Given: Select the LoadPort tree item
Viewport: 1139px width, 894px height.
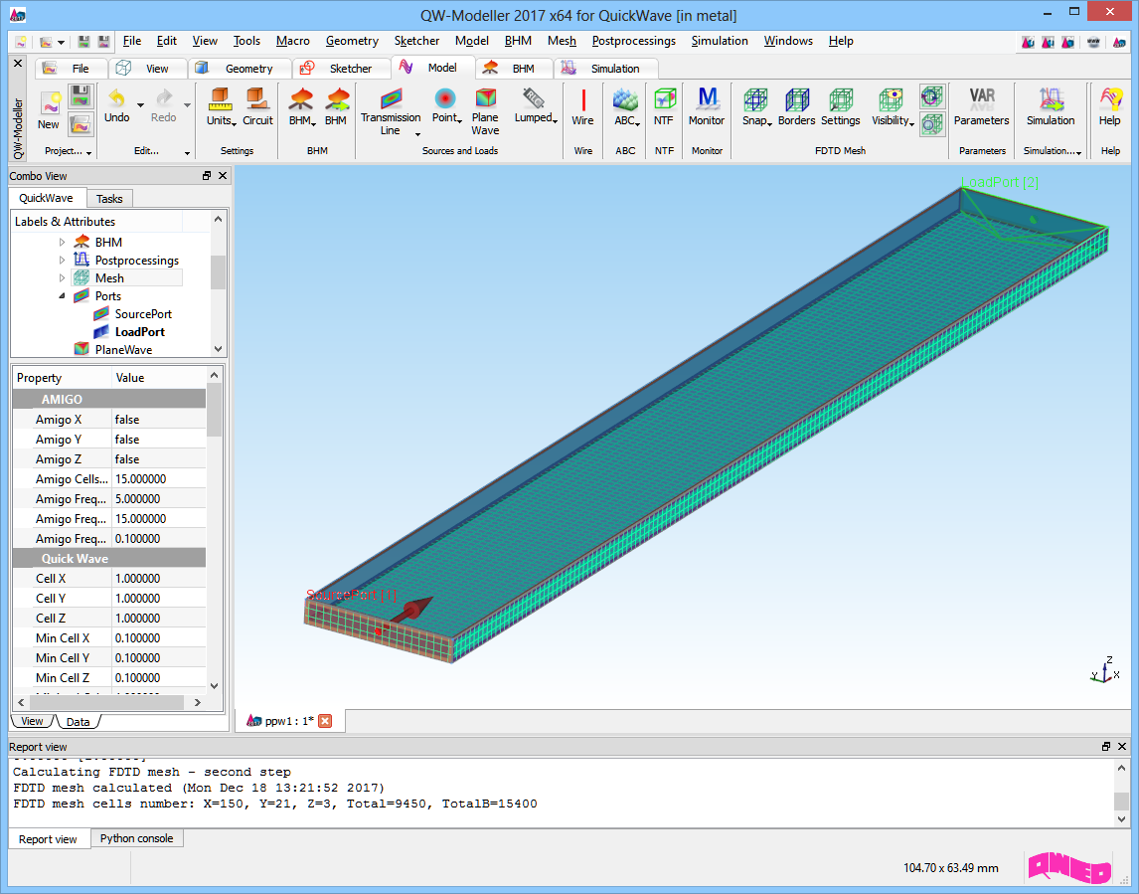Looking at the screenshot, I should [x=139, y=332].
